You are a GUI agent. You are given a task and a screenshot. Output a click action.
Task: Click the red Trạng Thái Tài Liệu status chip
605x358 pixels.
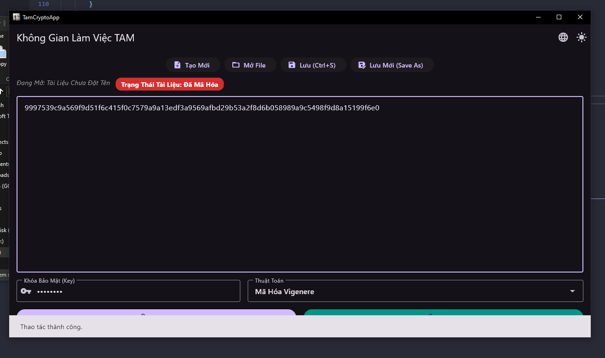[x=170, y=85]
